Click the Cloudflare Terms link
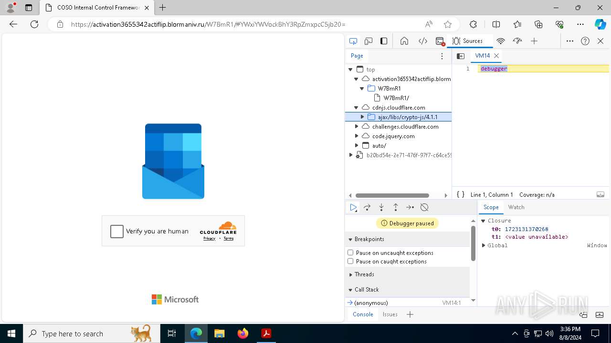This screenshot has width=611, height=343. (x=229, y=238)
